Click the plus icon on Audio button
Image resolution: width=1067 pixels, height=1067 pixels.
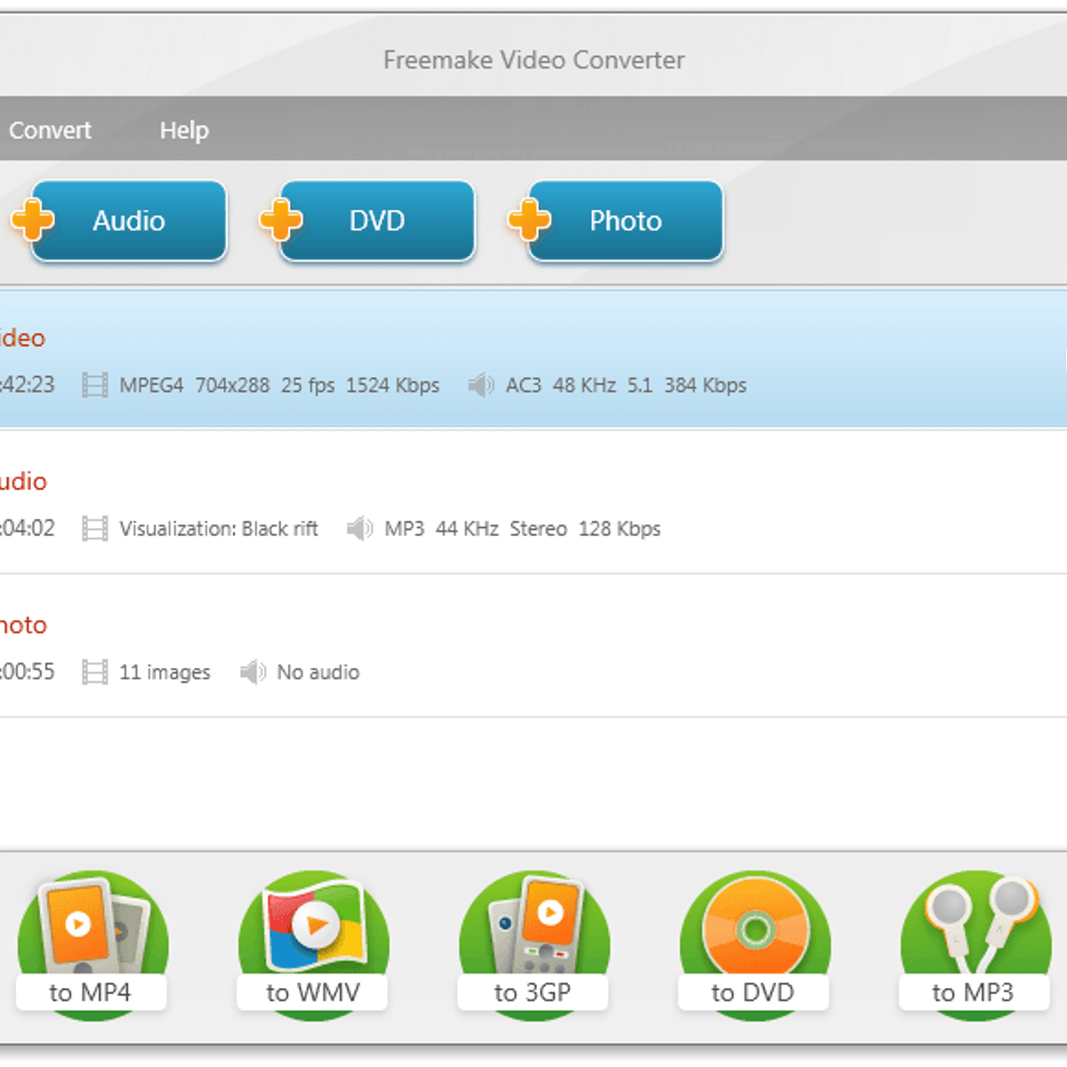(x=33, y=219)
